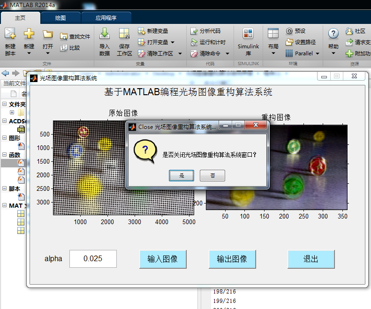Open dropdown arrow under 打开

tap(47, 53)
